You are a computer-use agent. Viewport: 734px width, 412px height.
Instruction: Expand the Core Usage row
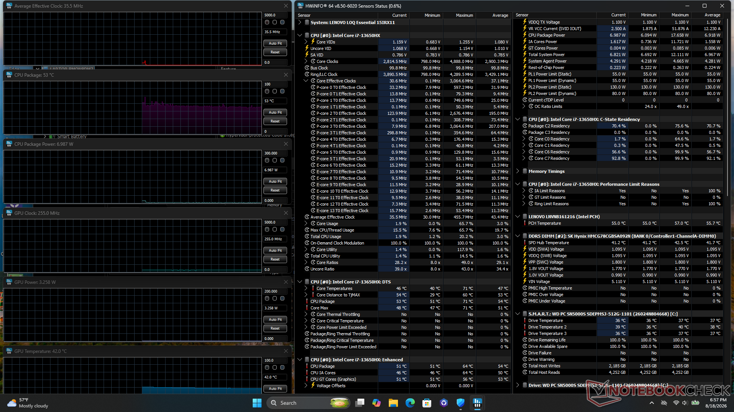click(306, 224)
